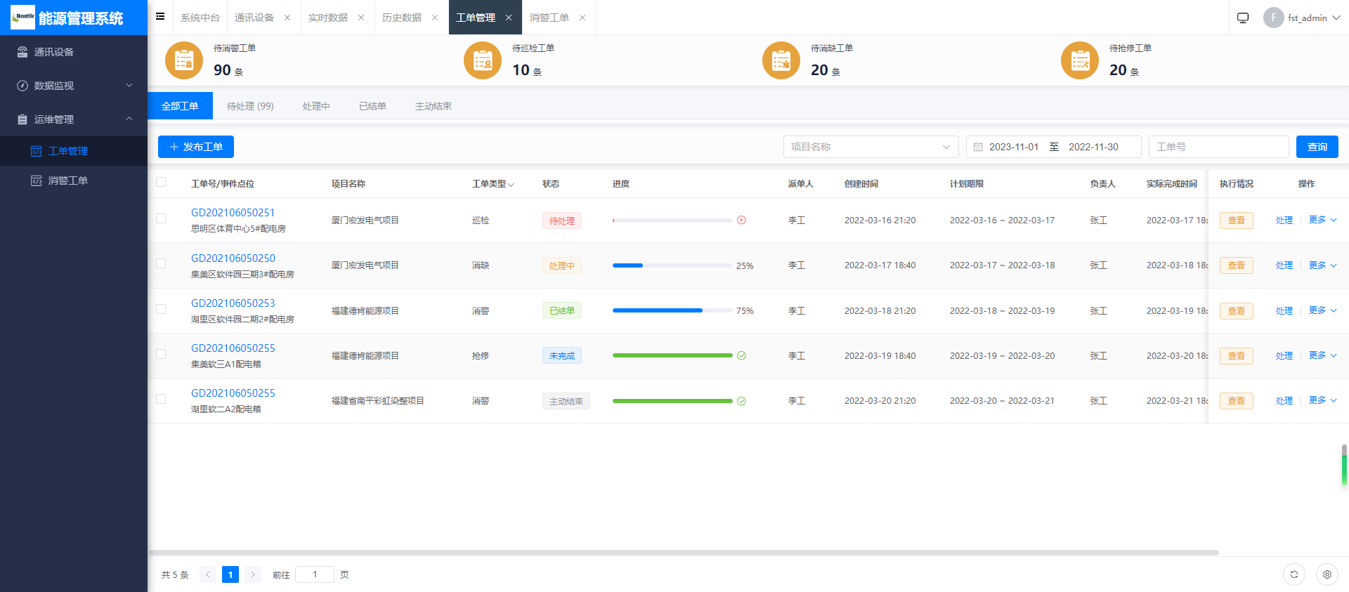The height and width of the screenshot is (592, 1349).
Task: Click the horizontal table scrollbar
Action: pos(684,553)
